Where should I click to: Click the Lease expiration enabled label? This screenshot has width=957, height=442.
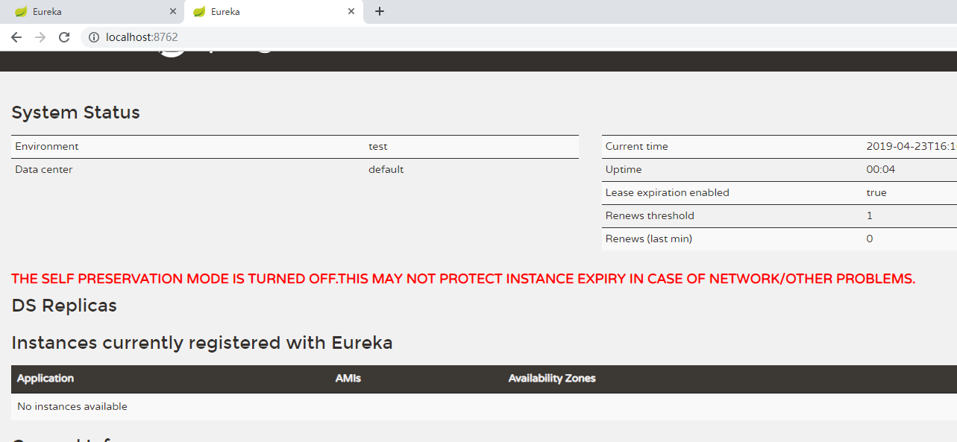[x=668, y=193]
